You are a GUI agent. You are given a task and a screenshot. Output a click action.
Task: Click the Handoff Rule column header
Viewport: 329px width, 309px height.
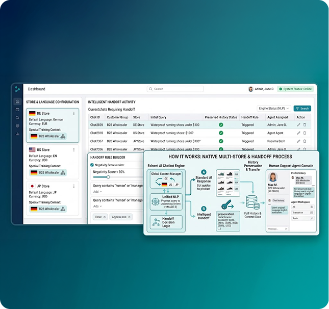point(250,117)
